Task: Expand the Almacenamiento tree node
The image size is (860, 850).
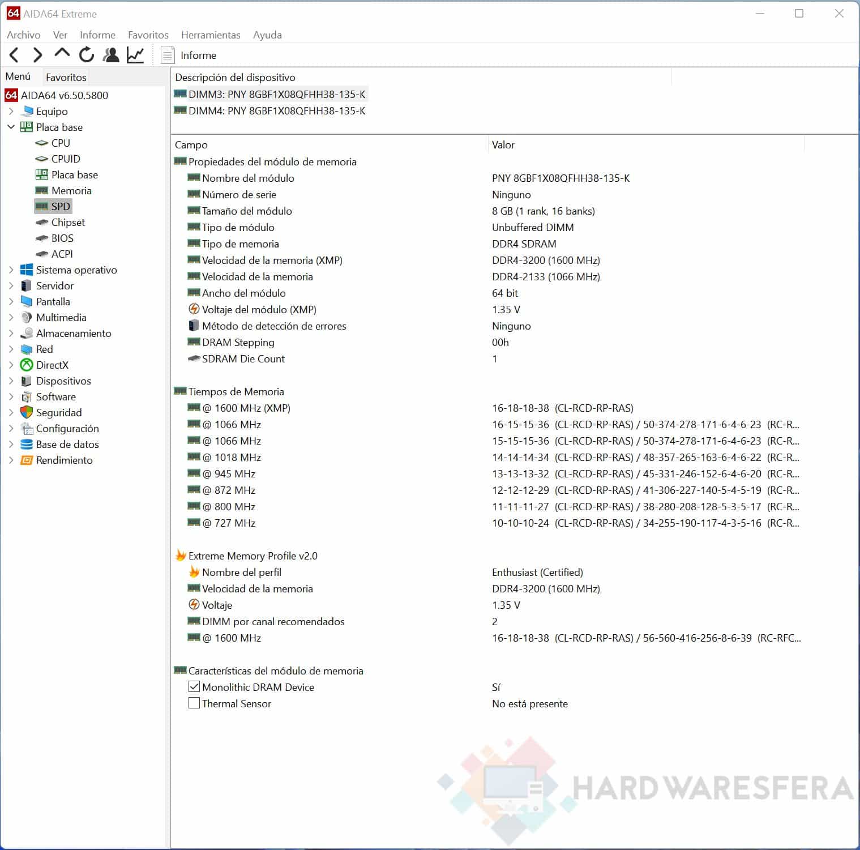Action: (11, 333)
